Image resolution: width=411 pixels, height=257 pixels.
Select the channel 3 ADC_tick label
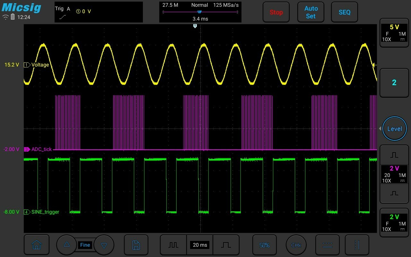coord(41,149)
